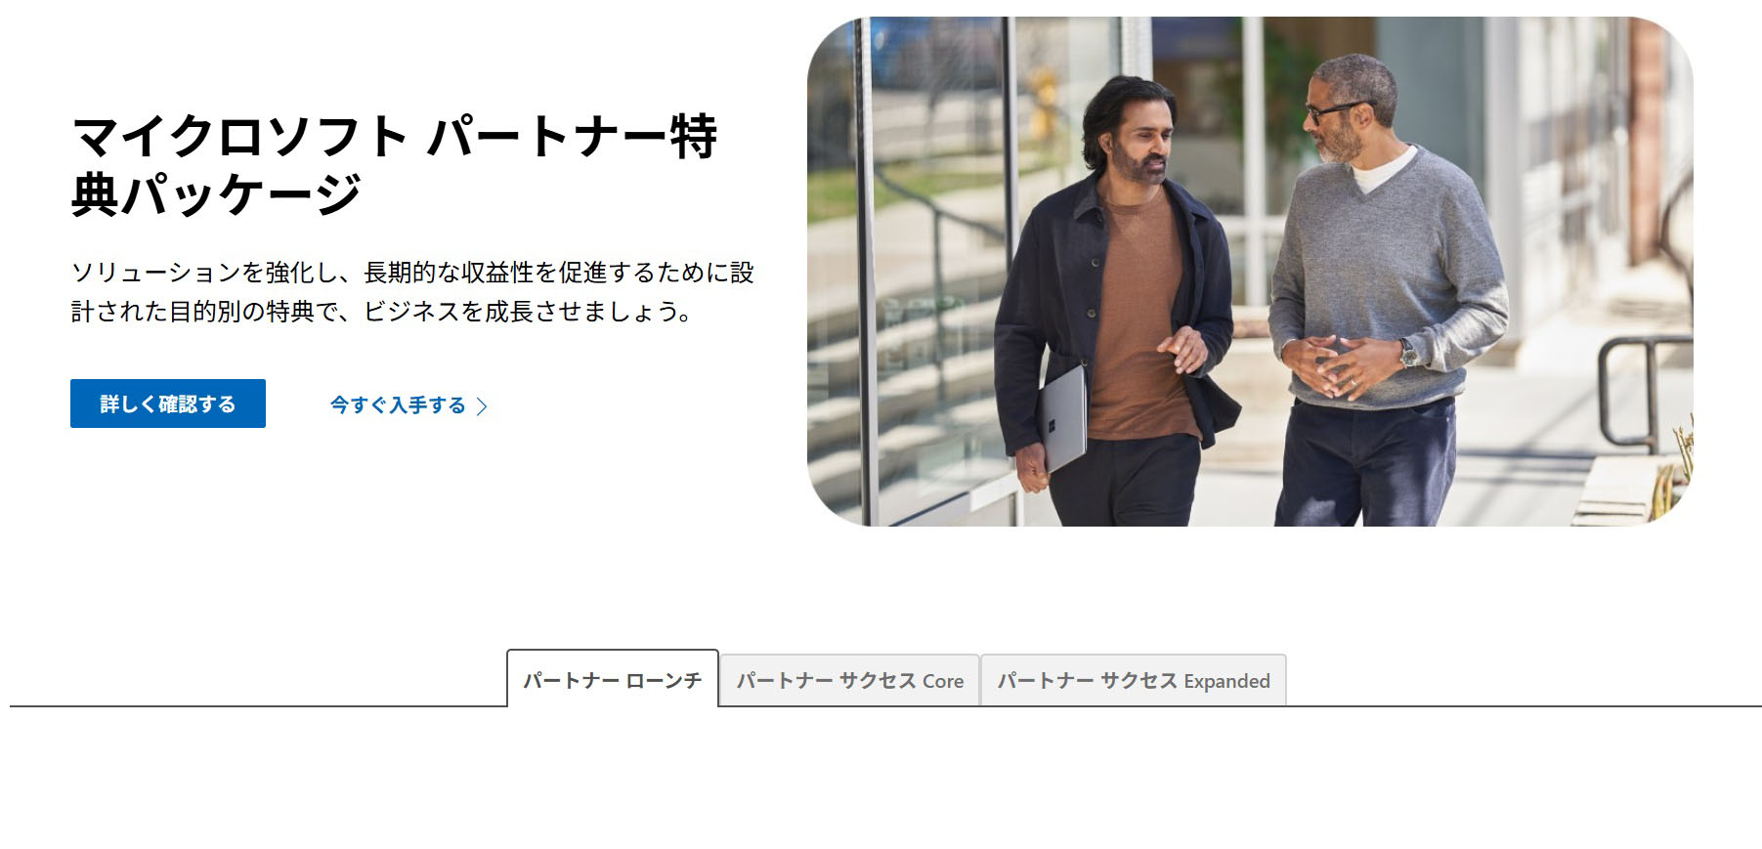
Task: Click the 詳しく確認する button
Action: tap(168, 403)
